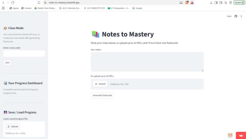This screenshot has width=246, height=139.
Task: Open the Google bookmark
Action: click(137, 8)
